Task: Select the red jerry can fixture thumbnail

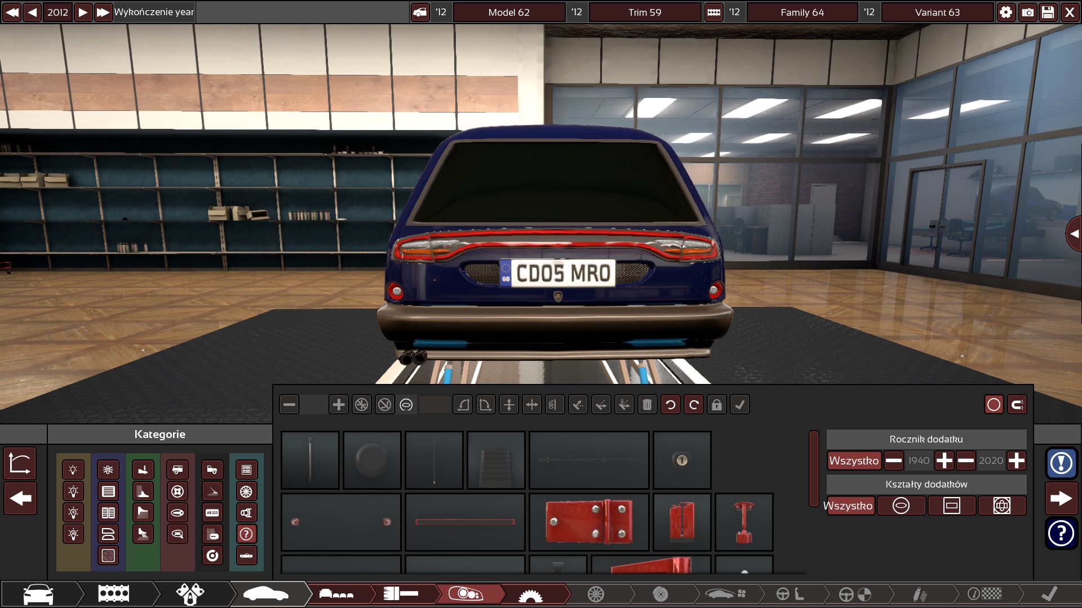Action: coord(682,522)
